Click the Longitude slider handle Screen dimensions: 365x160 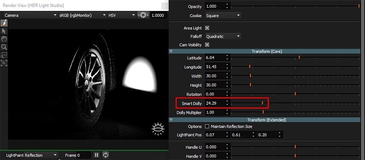click(x=250, y=67)
